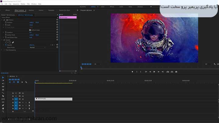Reset the Position parameter
219x123 pixels.
point(57,22)
